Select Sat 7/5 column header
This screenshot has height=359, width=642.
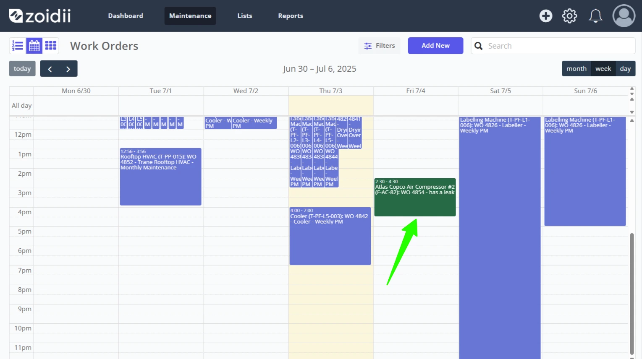pyautogui.click(x=500, y=91)
